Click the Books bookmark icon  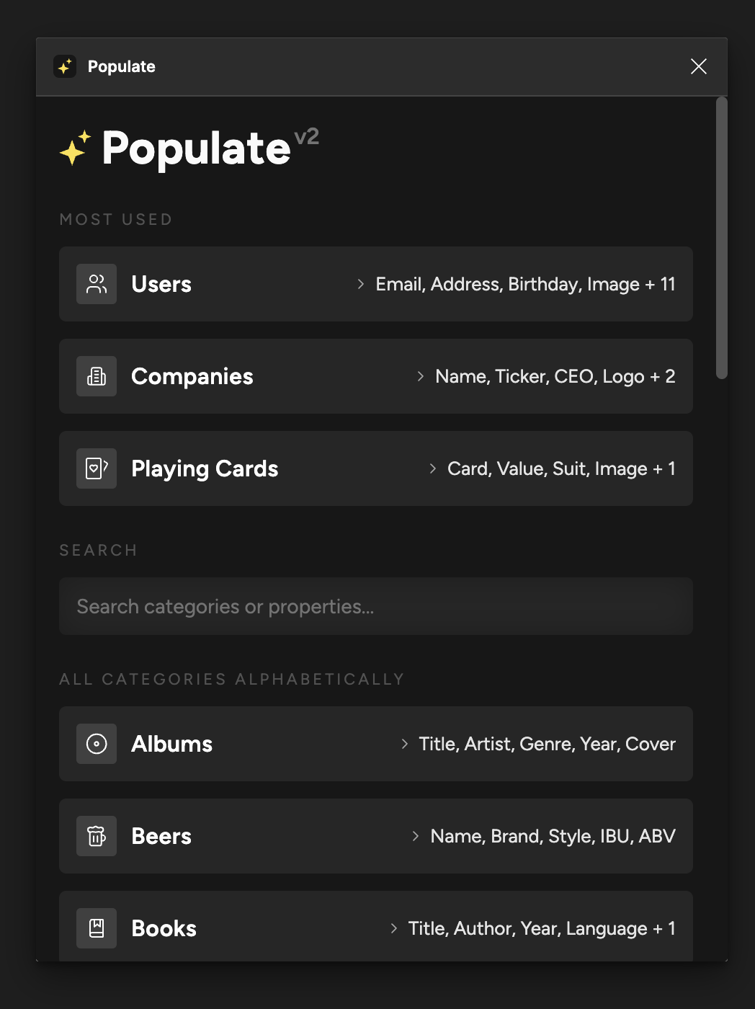click(x=97, y=928)
